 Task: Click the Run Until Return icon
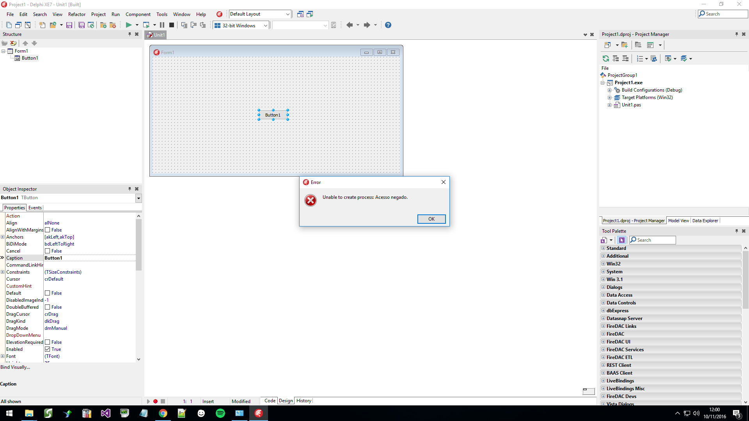(x=203, y=25)
